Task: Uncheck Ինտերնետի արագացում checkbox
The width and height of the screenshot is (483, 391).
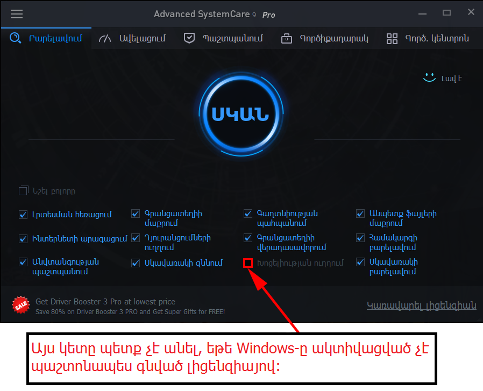Action: 23,239
